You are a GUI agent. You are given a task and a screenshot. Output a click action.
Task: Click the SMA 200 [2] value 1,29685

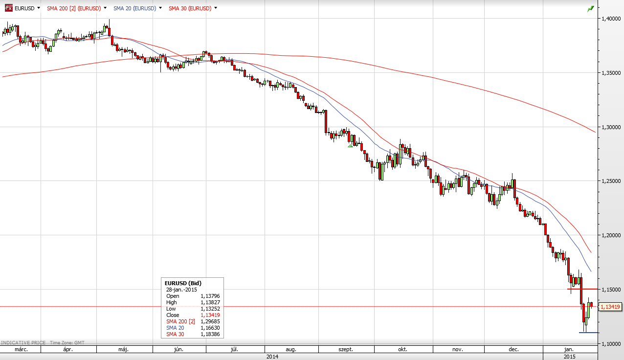[x=210, y=321]
